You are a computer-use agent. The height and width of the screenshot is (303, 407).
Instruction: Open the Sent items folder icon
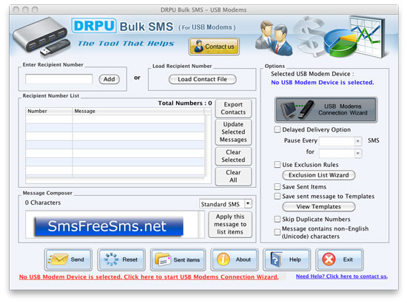(x=163, y=259)
